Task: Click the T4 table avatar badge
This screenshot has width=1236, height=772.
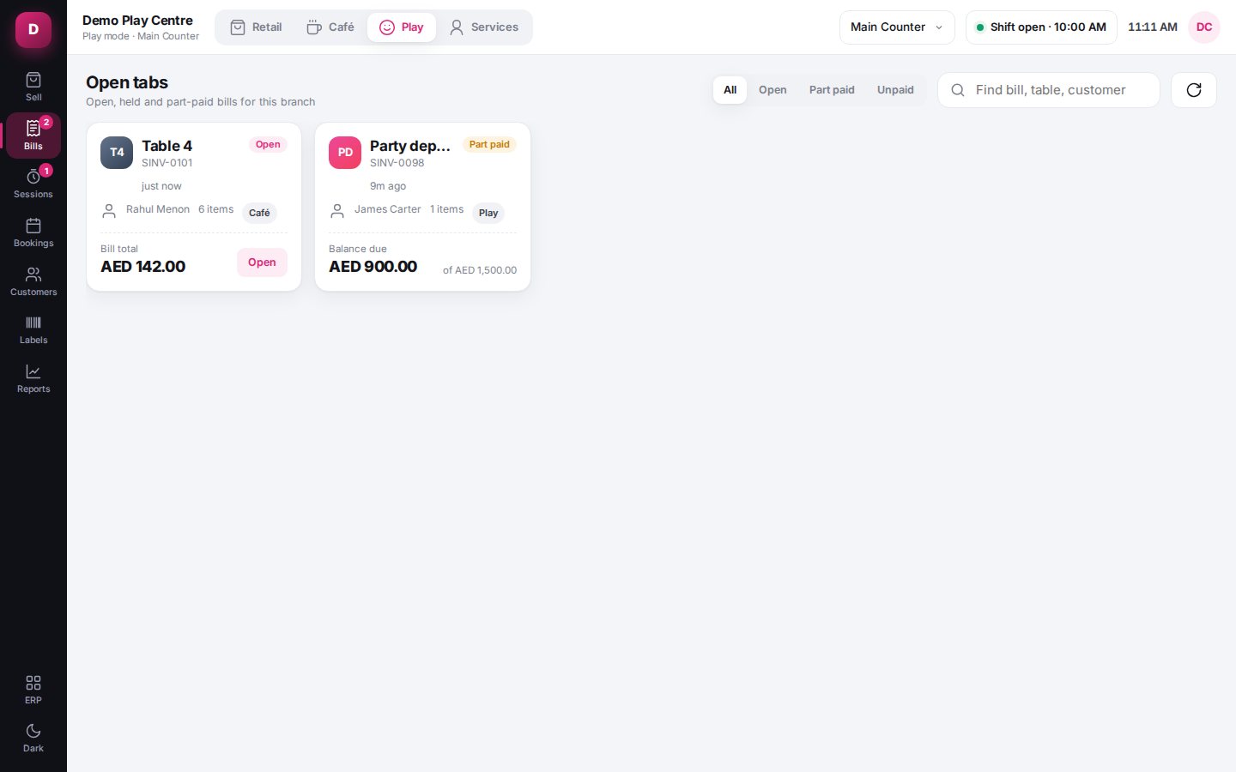Action: click(x=117, y=153)
